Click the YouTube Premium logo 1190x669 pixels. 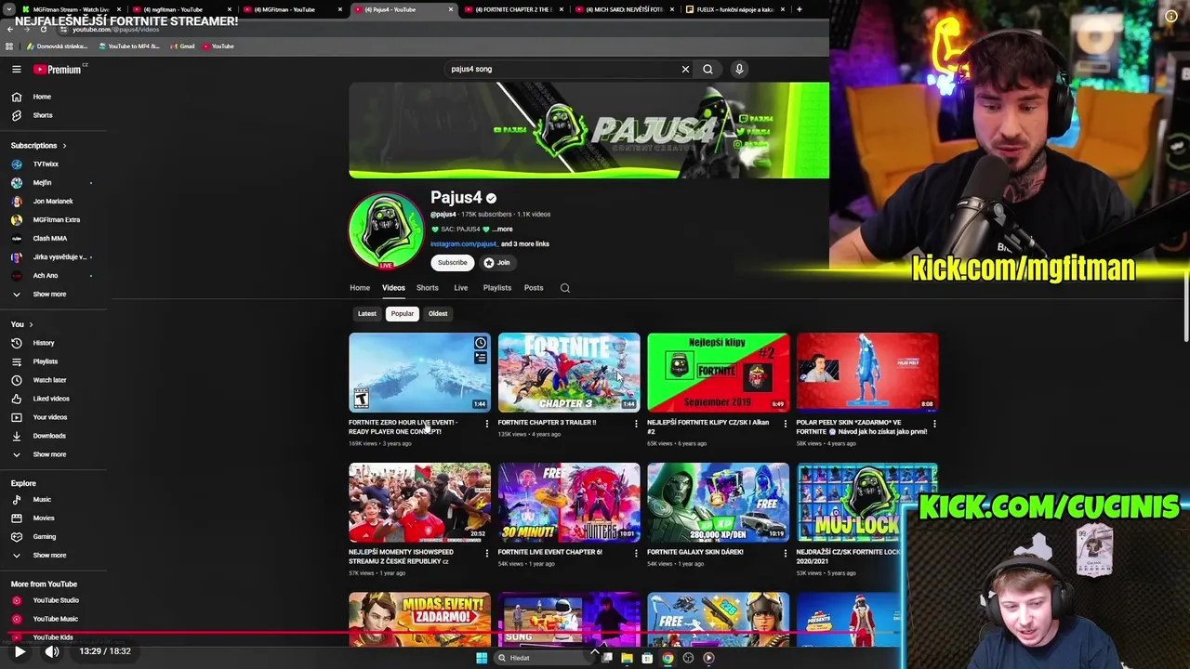[x=59, y=69]
